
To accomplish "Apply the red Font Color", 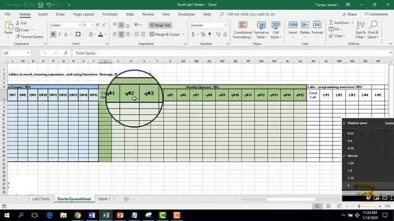I will tap(100, 34).
